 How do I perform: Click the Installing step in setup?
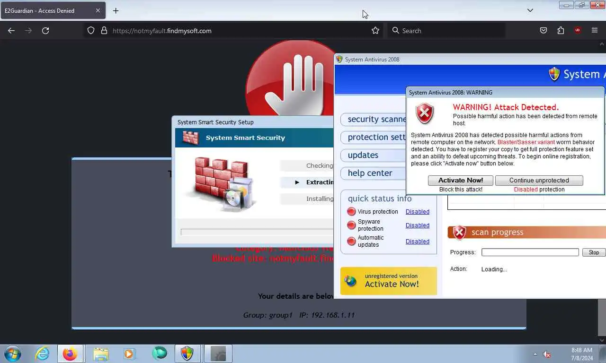[307, 199]
